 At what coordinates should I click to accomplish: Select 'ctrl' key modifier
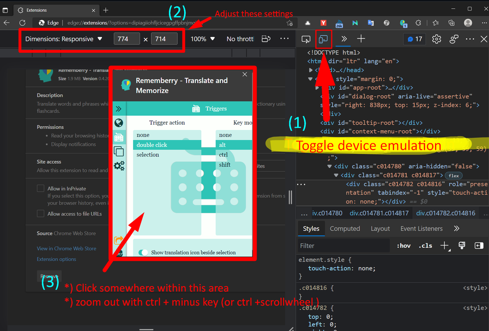[x=234, y=155]
